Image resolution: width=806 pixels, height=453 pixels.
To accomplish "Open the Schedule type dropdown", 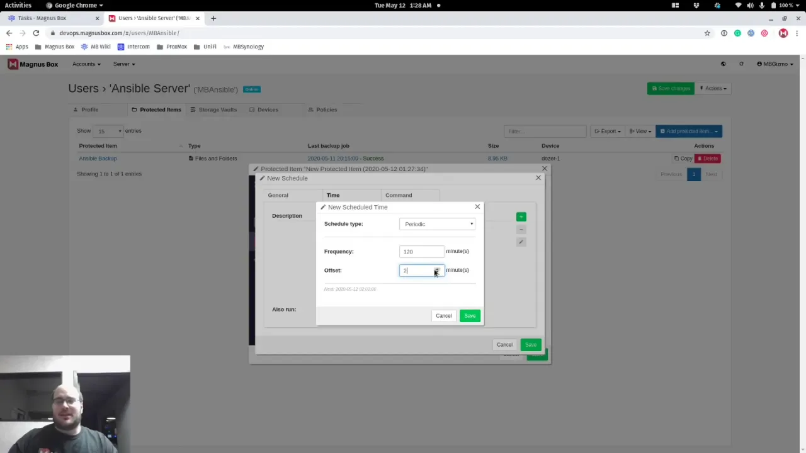I will (x=437, y=224).
